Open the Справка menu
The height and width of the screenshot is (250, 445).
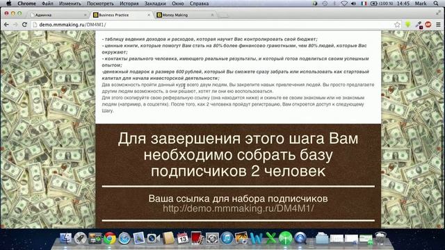point(199,3)
